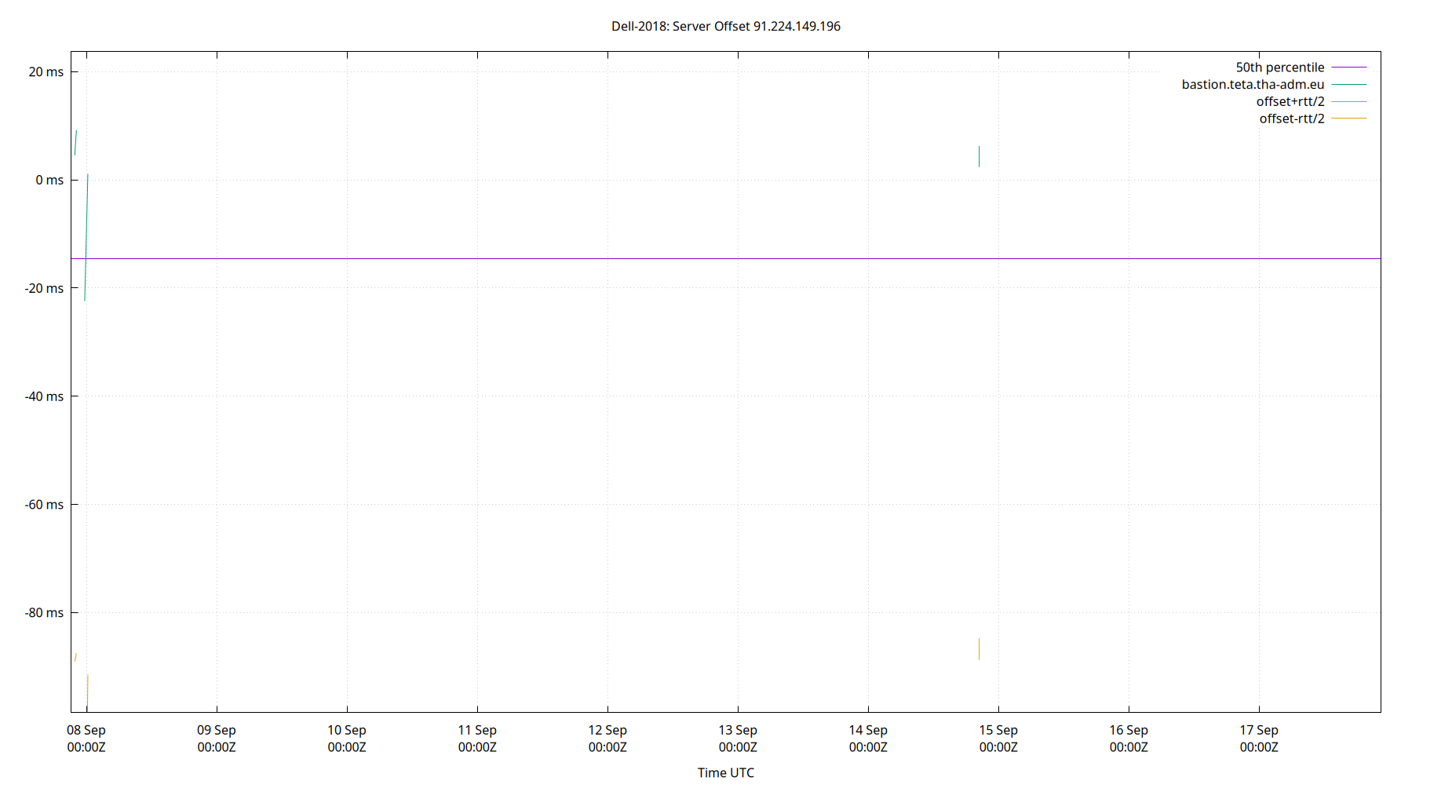This screenshot has width=1452, height=785.
Task: Click the 'Time UTC' axis title
Action: click(726, 772)
